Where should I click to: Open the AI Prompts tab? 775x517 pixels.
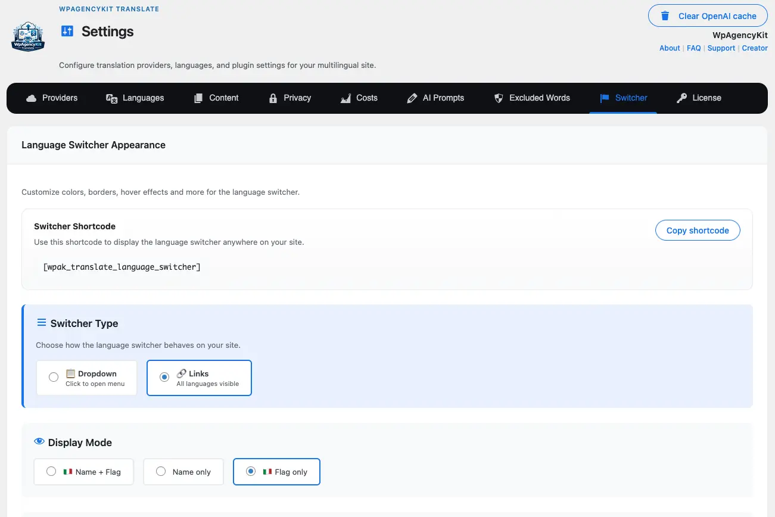(435, 98)
